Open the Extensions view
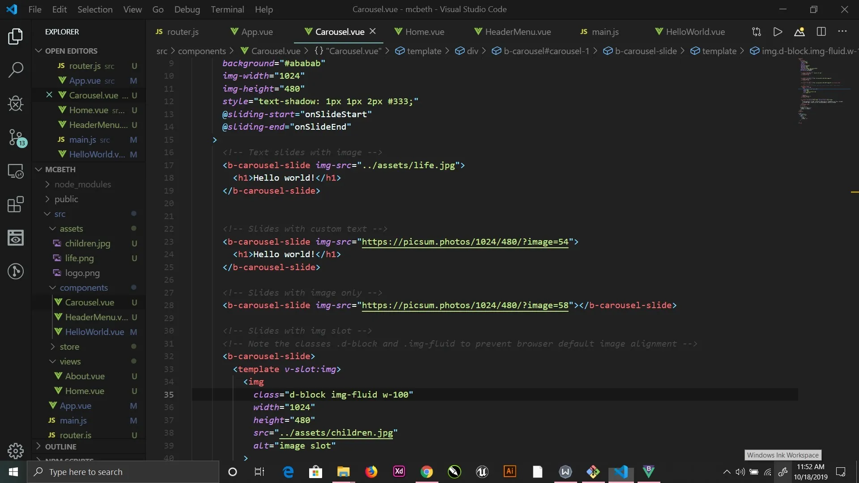Viewport: 859px width, 483px height. pyautogui.click(x=16, y=204)
